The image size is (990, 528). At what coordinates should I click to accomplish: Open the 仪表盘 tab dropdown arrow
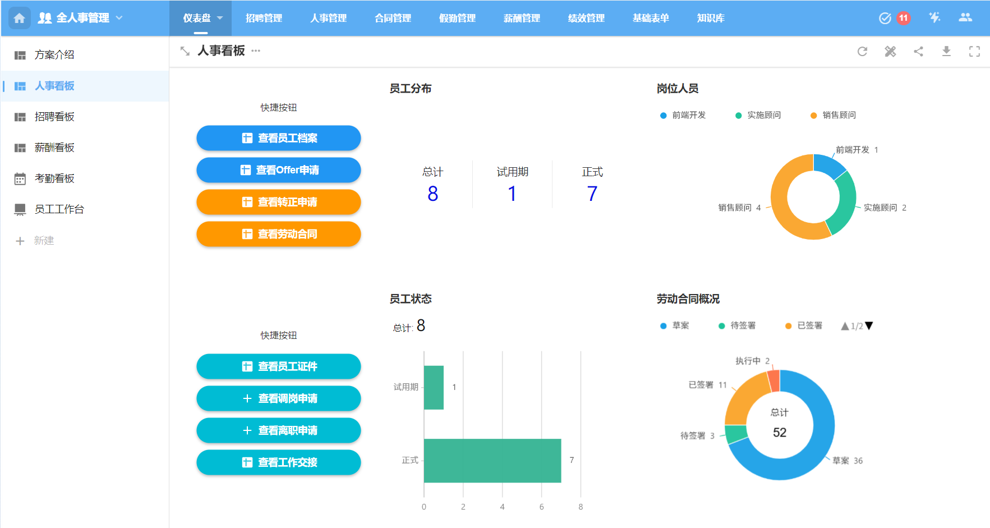tap(220, 18)
